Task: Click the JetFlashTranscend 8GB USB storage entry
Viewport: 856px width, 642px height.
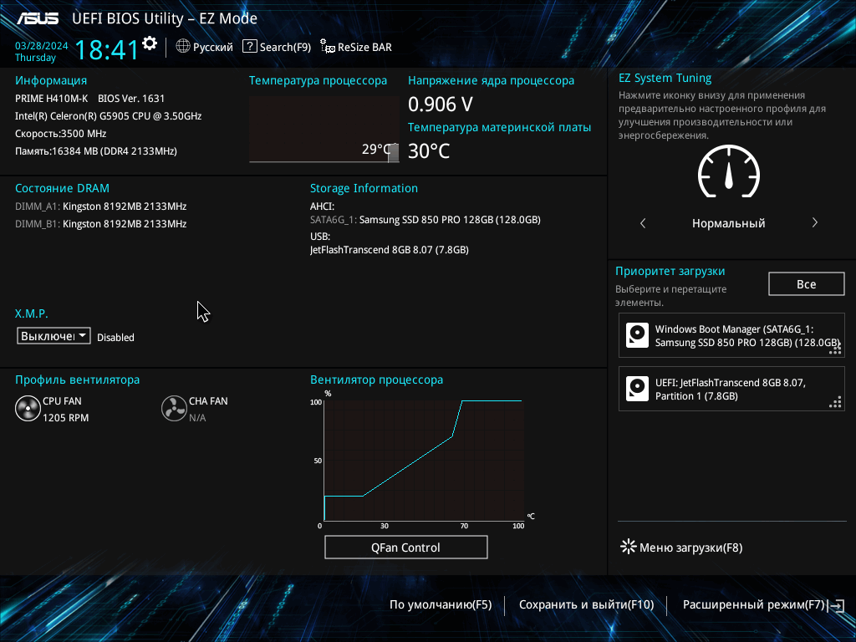Action: [x=390, y=249]
